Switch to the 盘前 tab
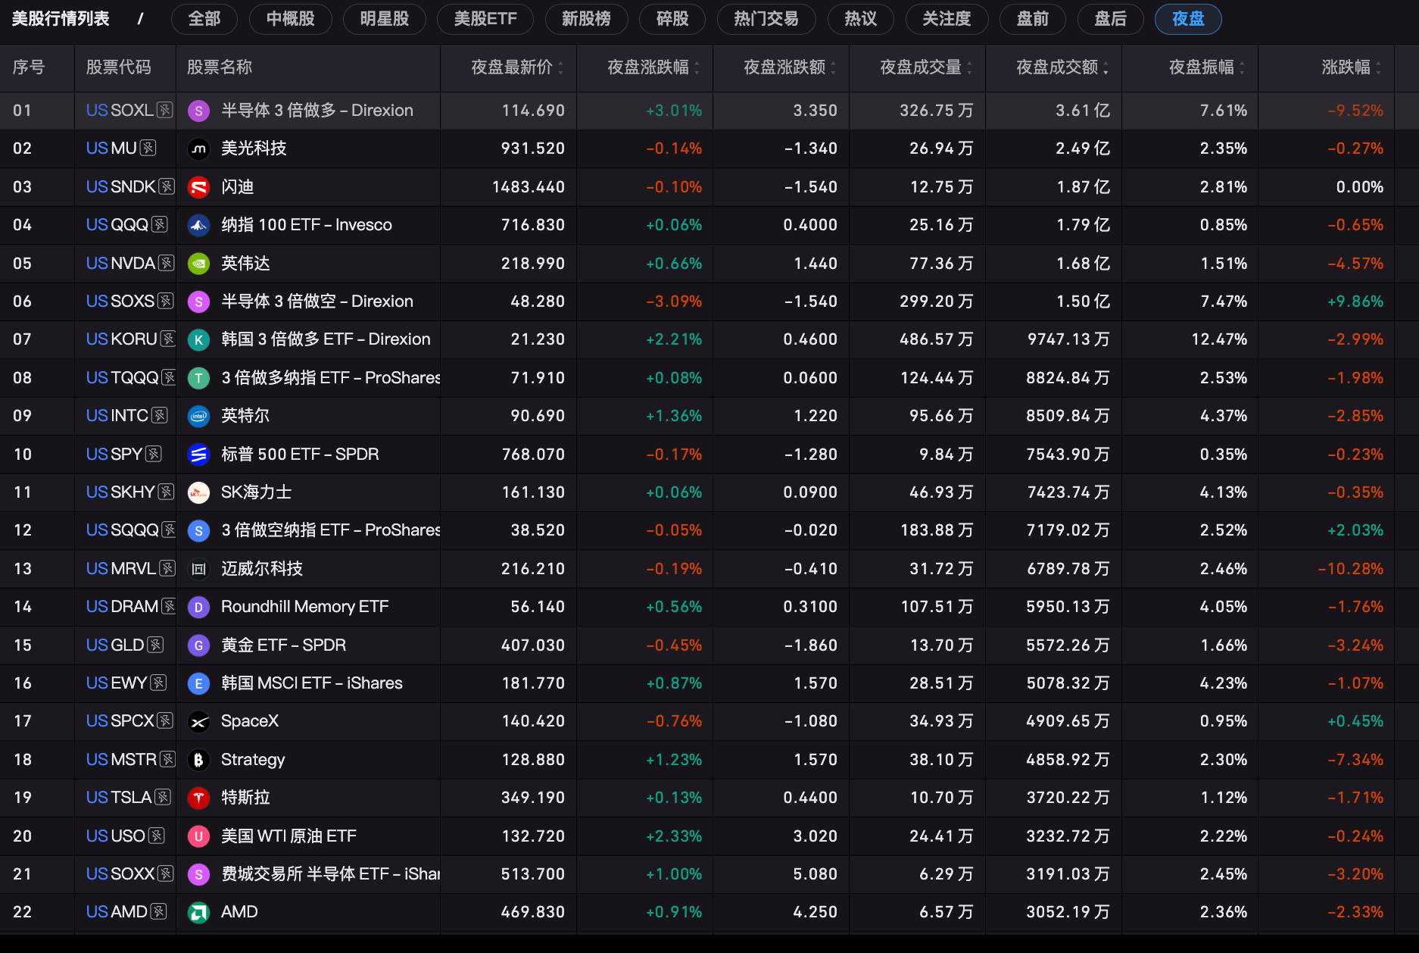The image size is (1419, 953). 1033,19
